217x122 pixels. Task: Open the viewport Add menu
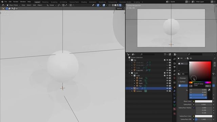[x=34, y=5]
